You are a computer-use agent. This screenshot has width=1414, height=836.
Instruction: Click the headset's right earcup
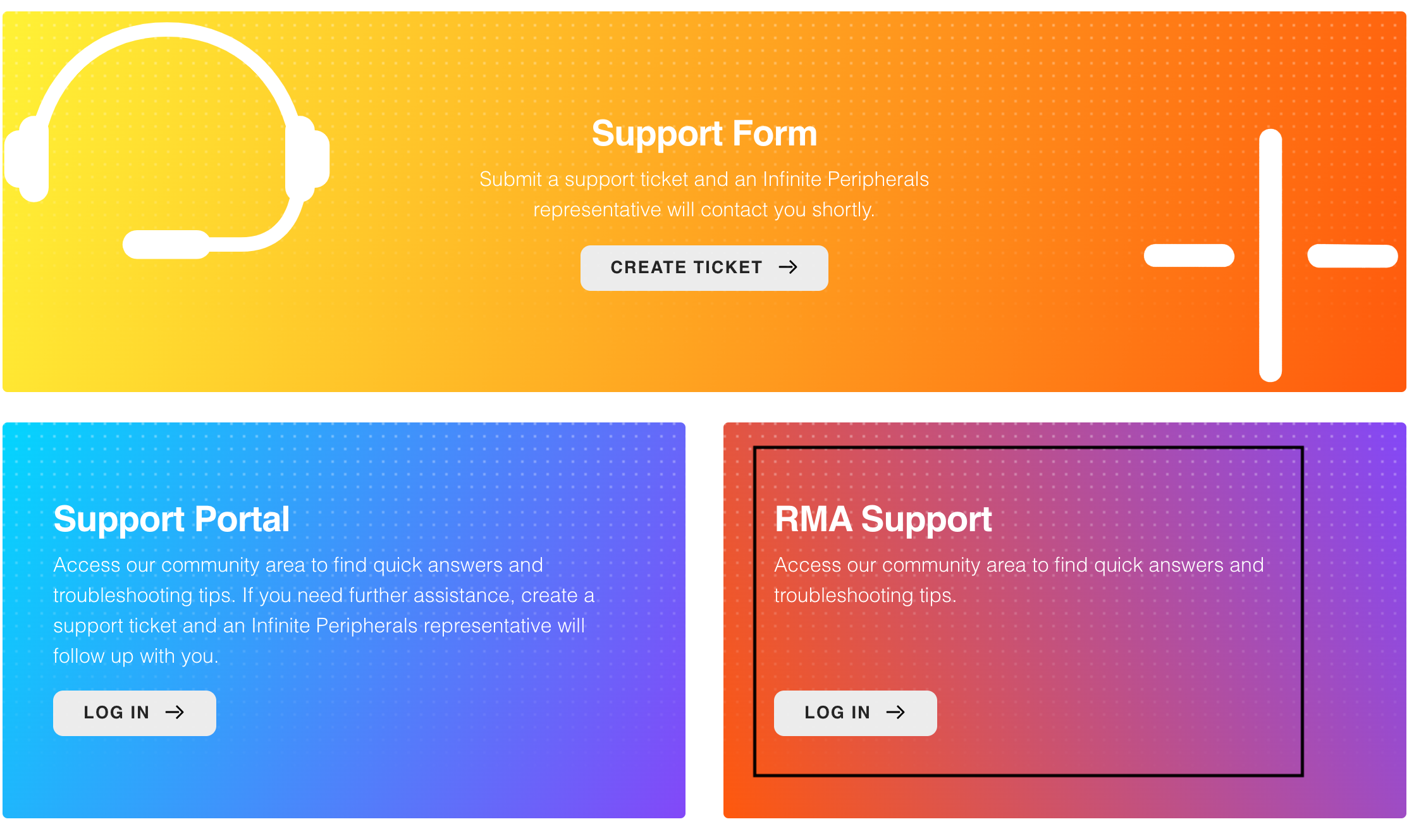tap(306, 158)
